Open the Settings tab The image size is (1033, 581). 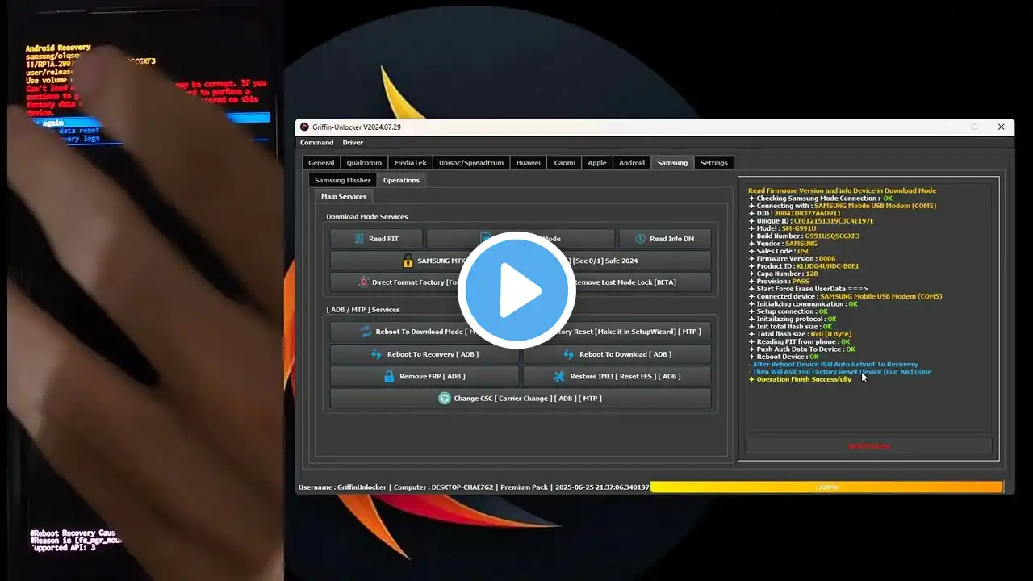713,163
